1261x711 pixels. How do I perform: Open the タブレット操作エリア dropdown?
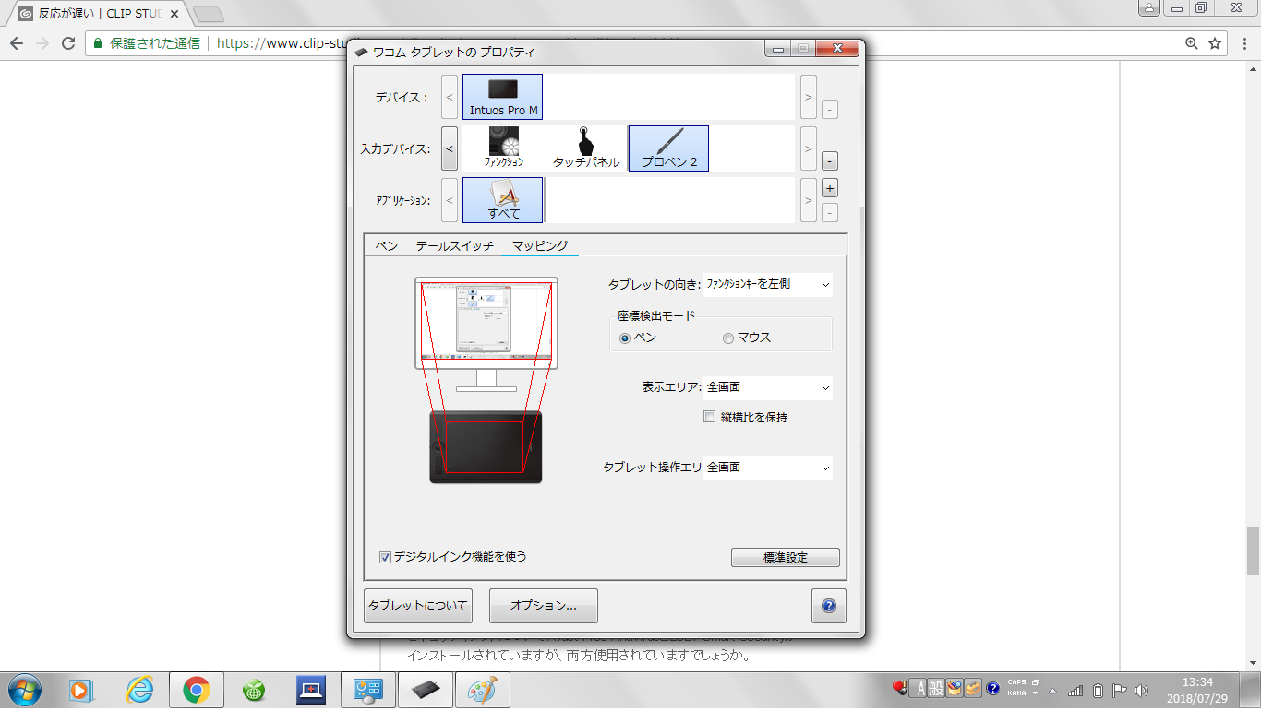coord(767,468)
